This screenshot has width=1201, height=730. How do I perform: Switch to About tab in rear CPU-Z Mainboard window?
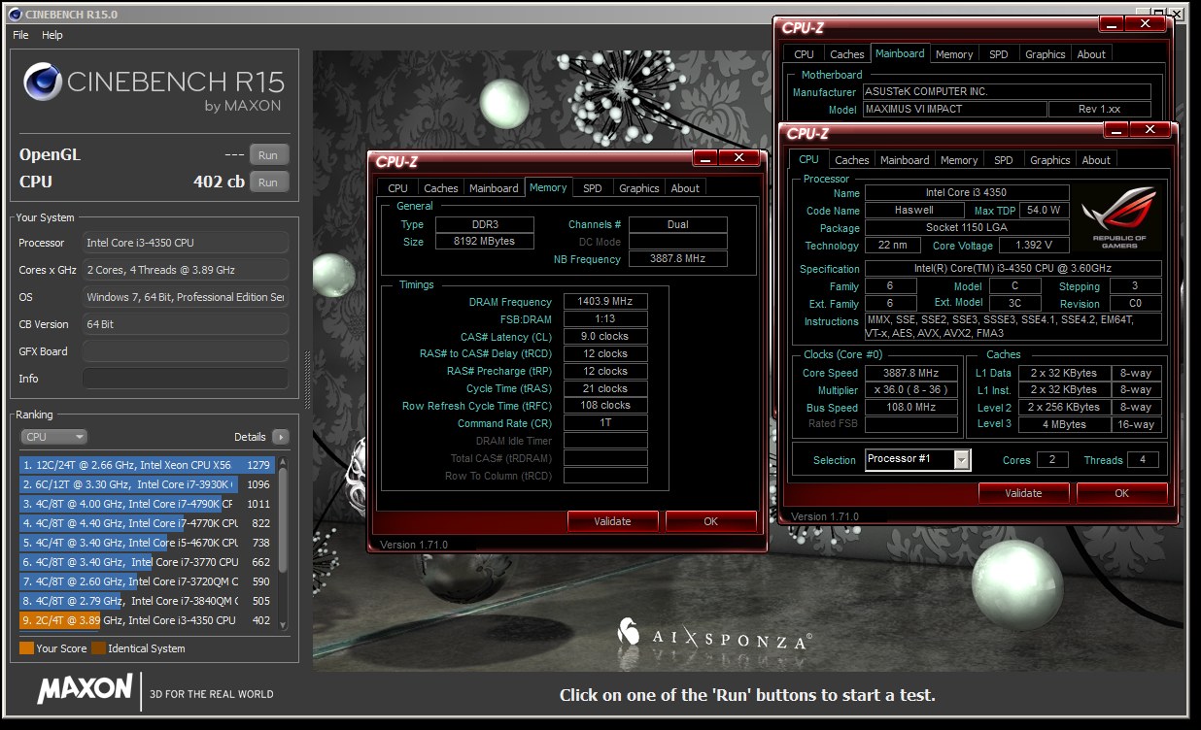point(1091,54)
